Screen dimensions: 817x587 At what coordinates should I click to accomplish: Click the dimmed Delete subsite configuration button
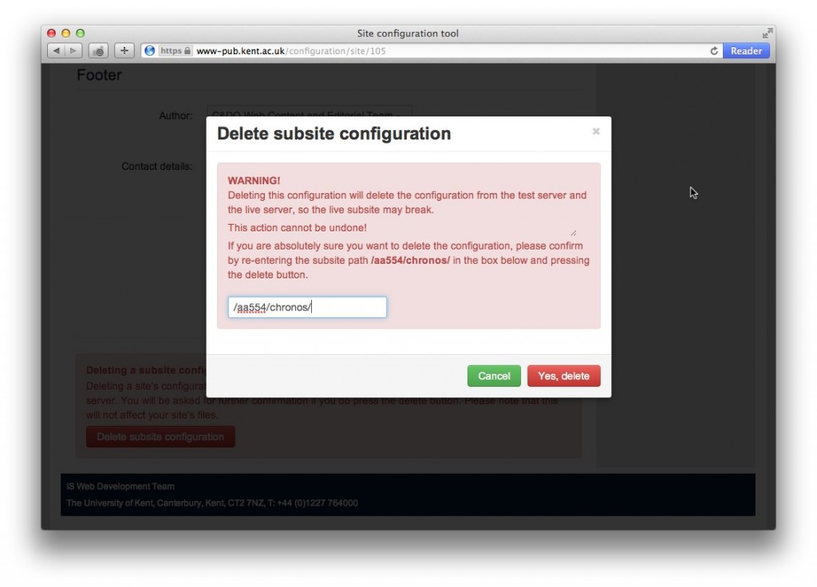click(160, 437)
